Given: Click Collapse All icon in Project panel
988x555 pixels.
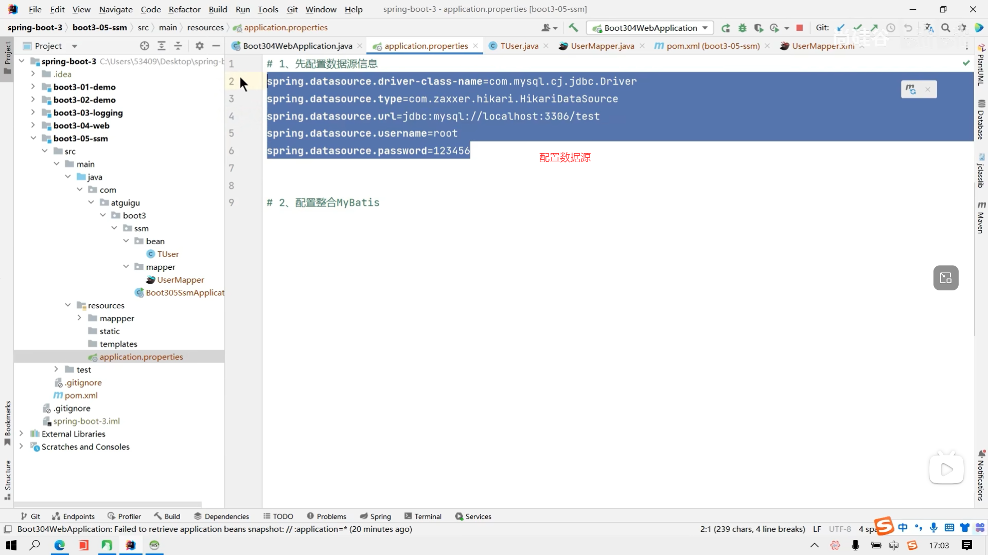Looking at the screenshot, I should click(x=178, y=46).
